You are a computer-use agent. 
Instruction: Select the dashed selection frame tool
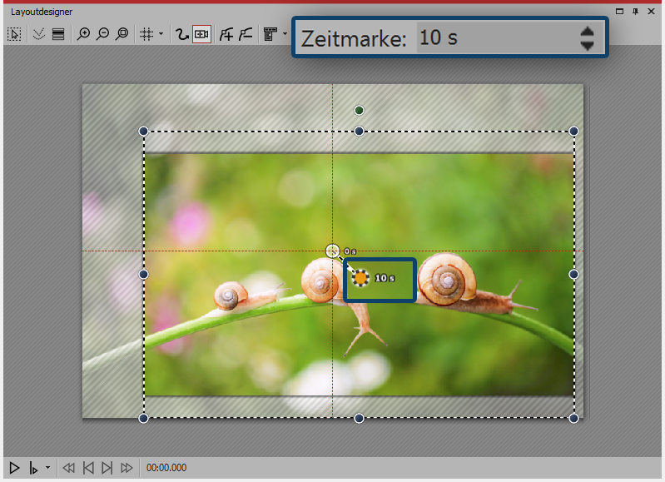tap(14, 34)
